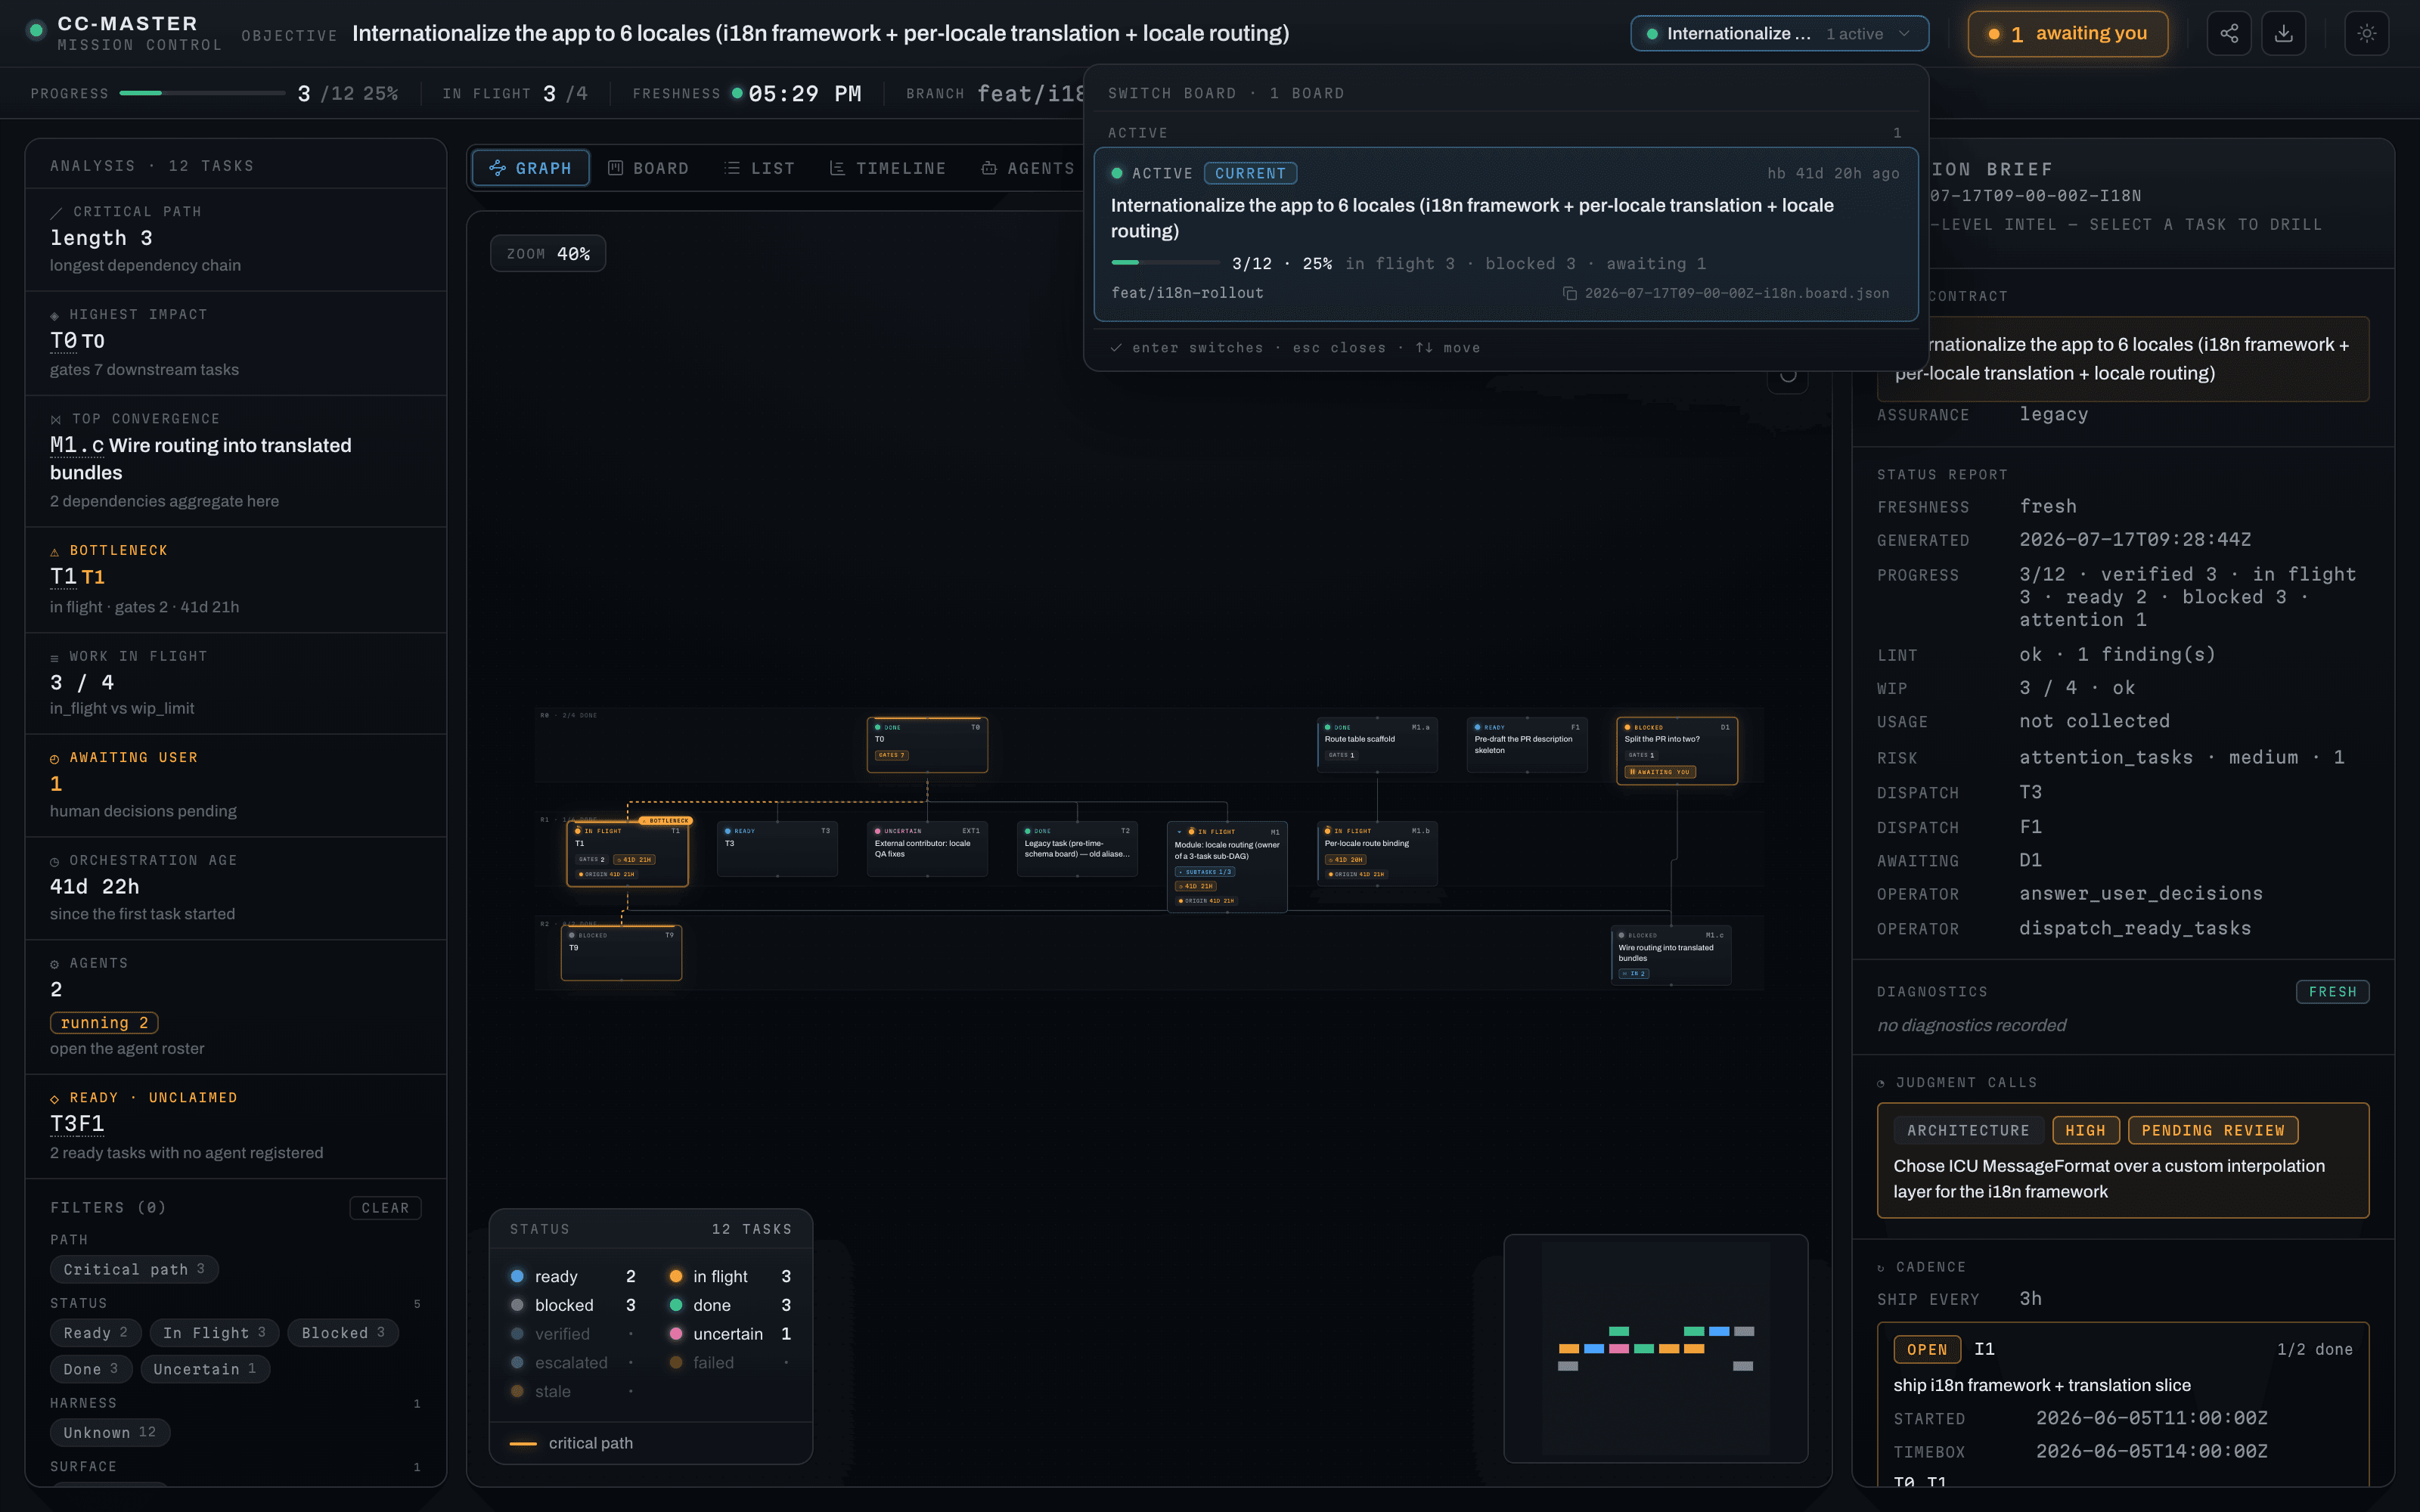Click the Zoom 40% control
Image resolution: width=2420 pixels, height=1512 pixels.
[x=548, y=254]
